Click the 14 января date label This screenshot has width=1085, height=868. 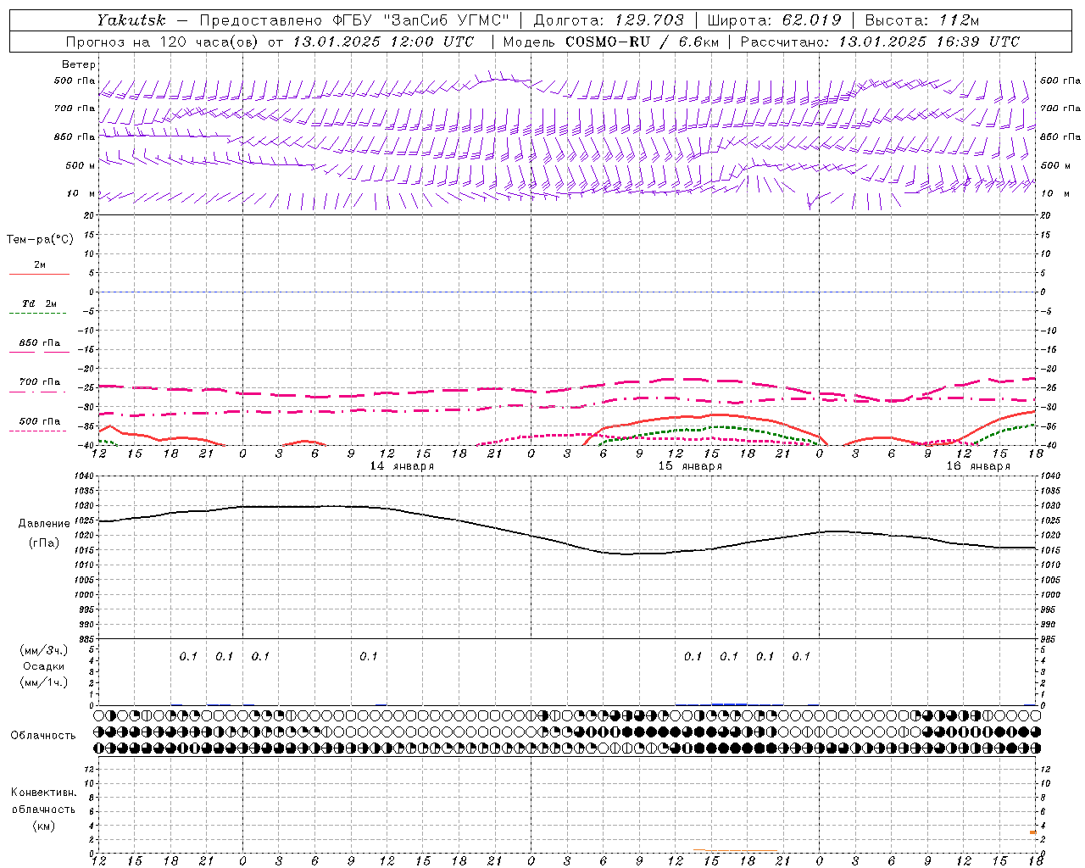pyautogui.click(x=402, y=466)
